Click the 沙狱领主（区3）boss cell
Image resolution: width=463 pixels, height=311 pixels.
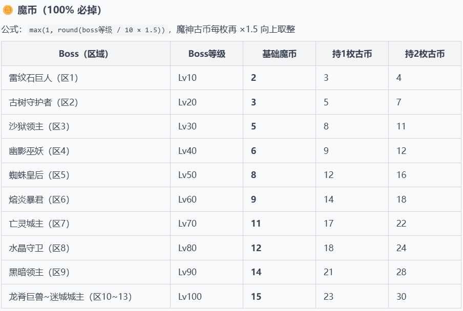coord(39,126)
